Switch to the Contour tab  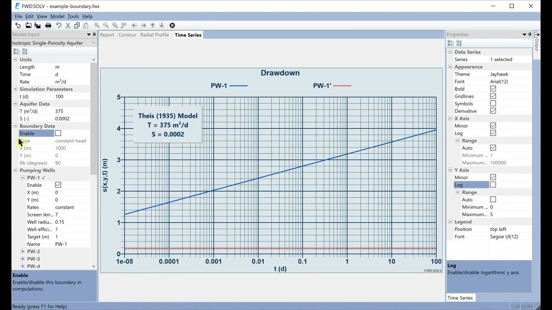[127, 35]
